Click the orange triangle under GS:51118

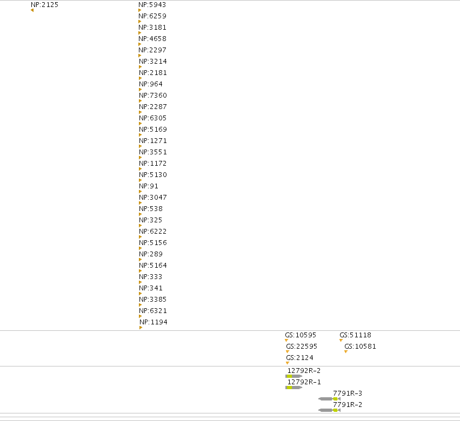click(x=341, y=341)
